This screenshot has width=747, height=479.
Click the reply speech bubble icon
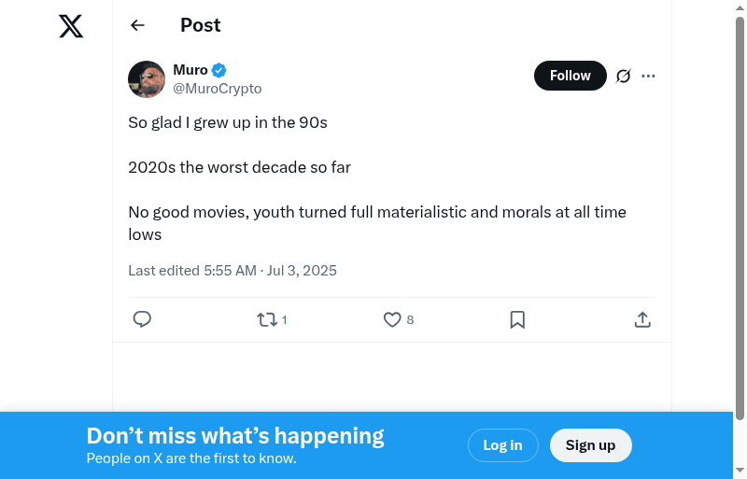pyautogui.click(x=142, y=319)
